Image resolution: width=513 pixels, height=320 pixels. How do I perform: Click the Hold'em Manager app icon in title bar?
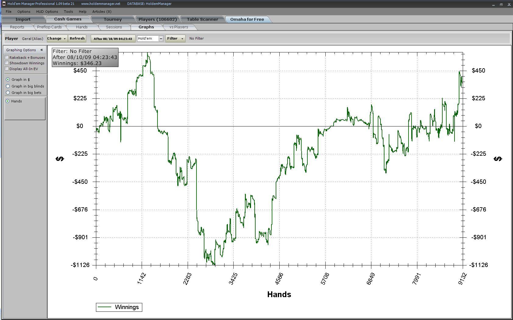pos(4,4)
